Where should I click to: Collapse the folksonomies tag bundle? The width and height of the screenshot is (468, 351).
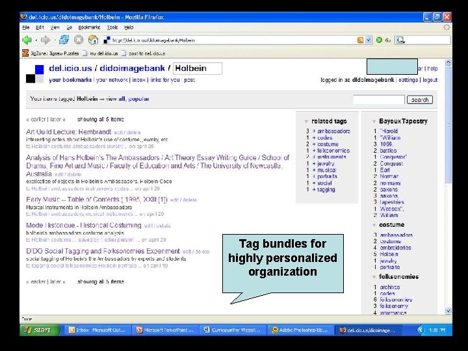pyautogui.click(x=374, y=277)
